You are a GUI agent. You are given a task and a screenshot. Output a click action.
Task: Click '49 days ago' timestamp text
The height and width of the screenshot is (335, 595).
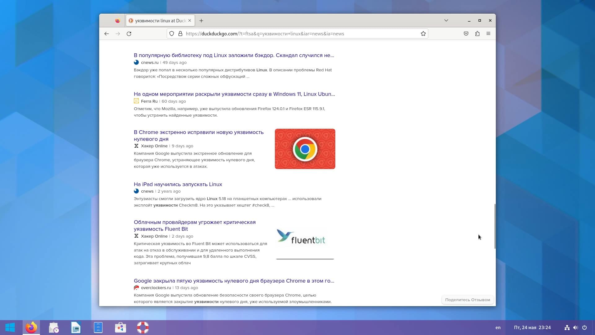(x=174, y=63)
